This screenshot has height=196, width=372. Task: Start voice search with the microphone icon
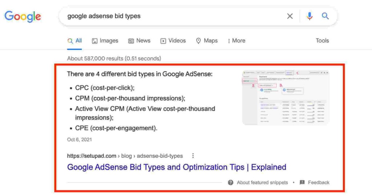pyautogui.click(x=310, y=16)
